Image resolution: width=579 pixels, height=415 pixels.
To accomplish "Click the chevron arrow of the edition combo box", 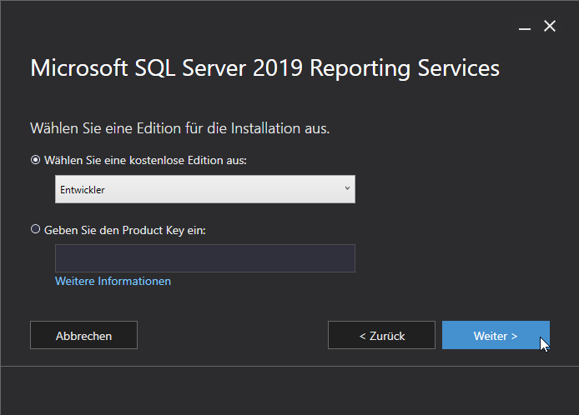I will coord(346,189).
